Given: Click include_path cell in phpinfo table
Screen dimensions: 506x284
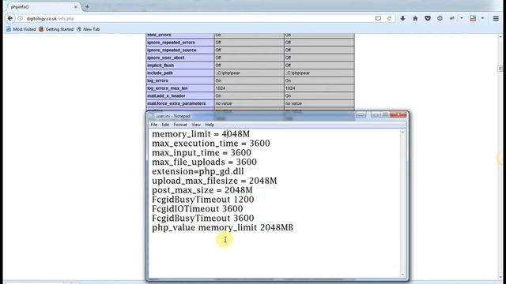Looking at the screenshot, I should click(179, 73).
